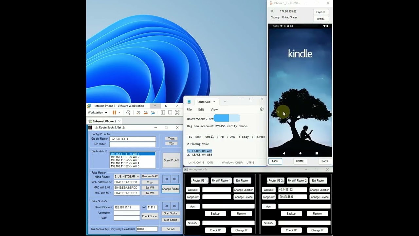Click the Kết nối button
The image size is (419, 236).
pyautogui.click(x=171, y=229)
